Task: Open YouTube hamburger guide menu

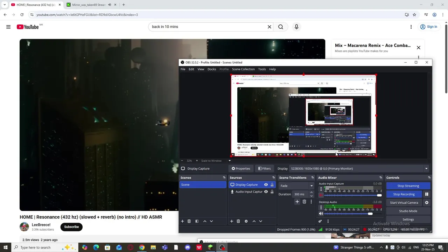Action: pyautogui.click(x=8, y=27)
